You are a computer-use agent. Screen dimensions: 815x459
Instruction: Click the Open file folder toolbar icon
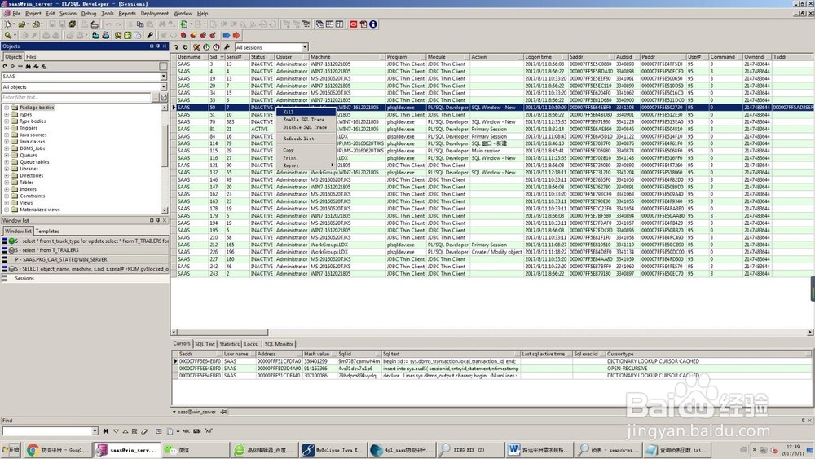point(22,24)
